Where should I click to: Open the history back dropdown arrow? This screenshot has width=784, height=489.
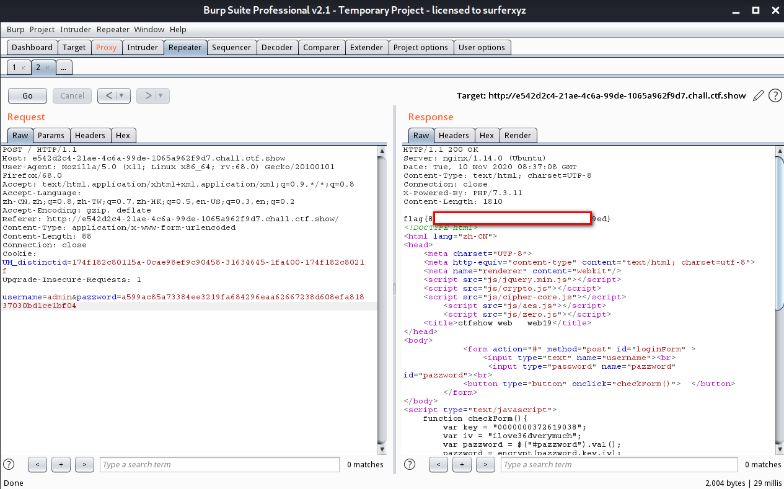click(122, 95)
